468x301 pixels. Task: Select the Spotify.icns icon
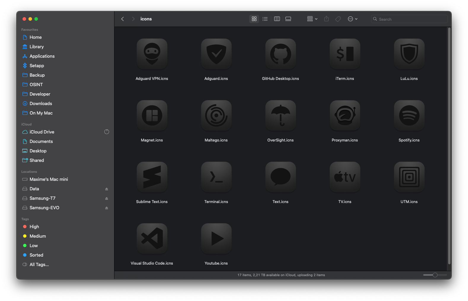[x=409, y=116]
